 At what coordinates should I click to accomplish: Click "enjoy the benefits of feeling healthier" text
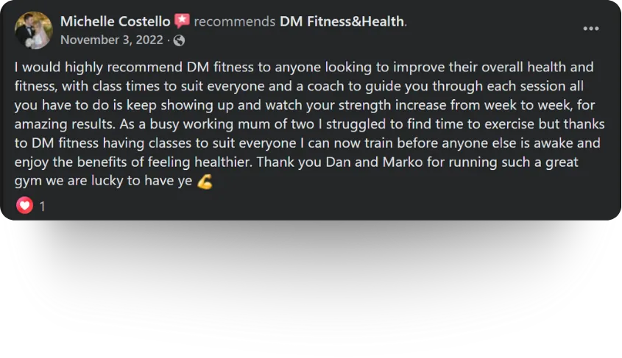pos(143,162)
